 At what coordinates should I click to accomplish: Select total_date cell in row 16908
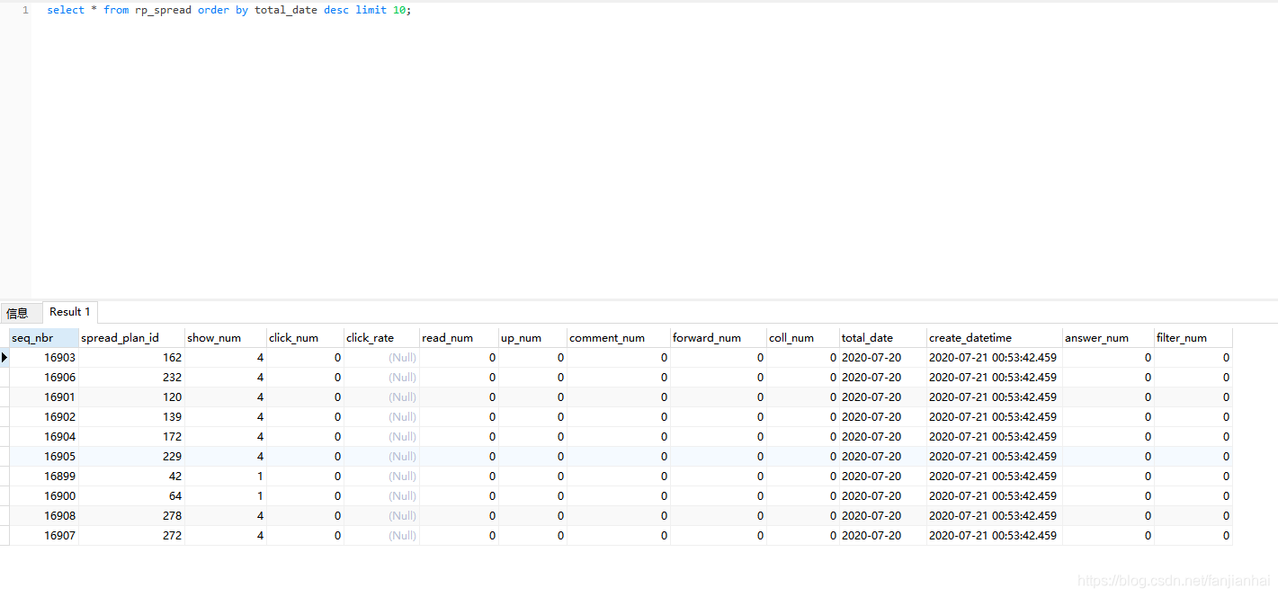[x=883, y=516]
